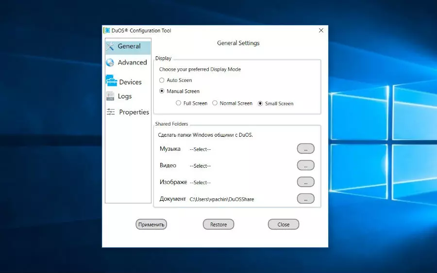Select the Auto Screen radio button
The width and height of the screenshot is (437, 273).
tap(162, 80)
